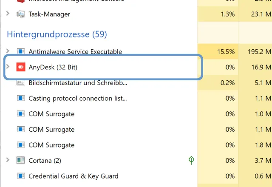272x187 pixels.
Task: Click Antimalware's 15.5% CPU value
Action: 226,52
